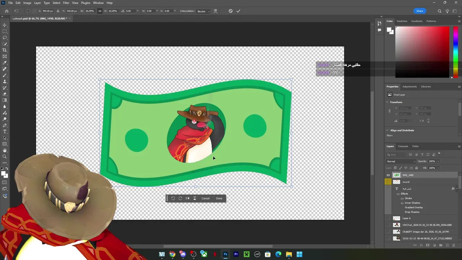This screenshot has height=260, width=462.
Task: Open the Color panel menu
Action: pyautogui.click(x=459, y=21)
